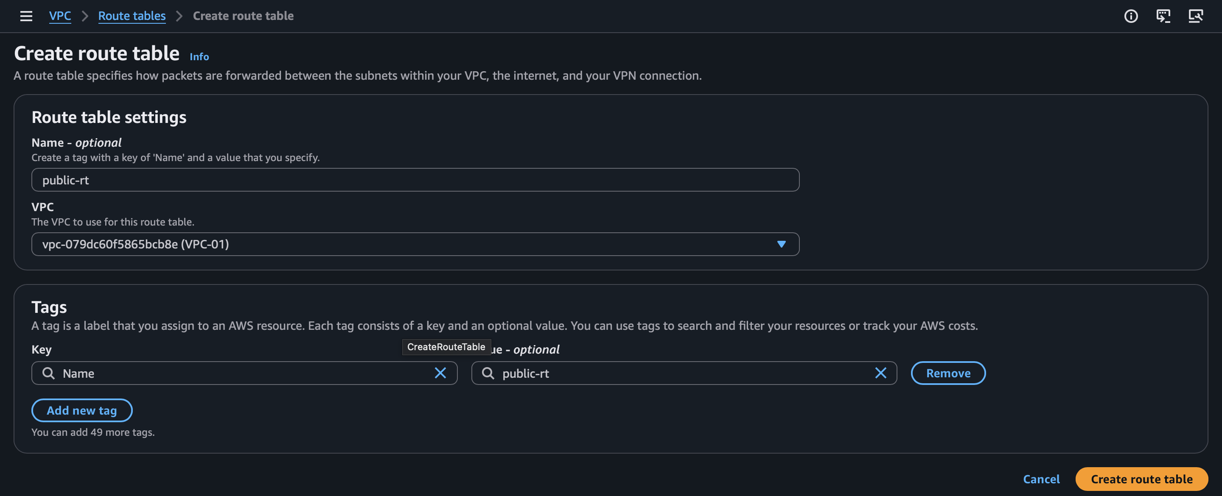Click into the tag Key search field

pos(242,373)
